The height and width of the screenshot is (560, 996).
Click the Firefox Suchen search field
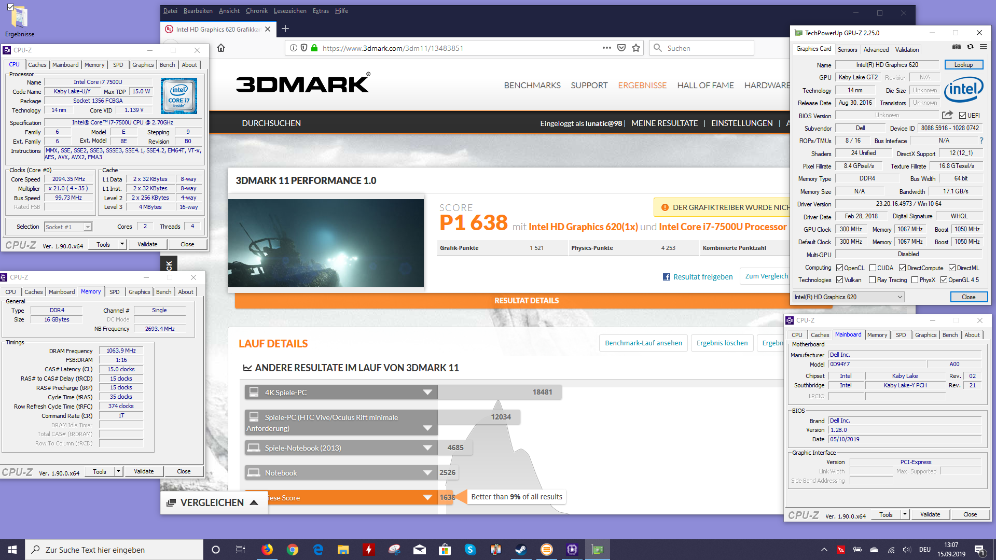701,48
